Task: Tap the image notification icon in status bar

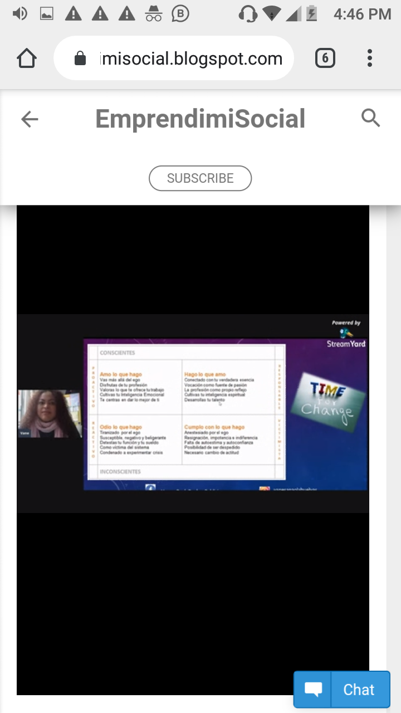Action: 46,14
